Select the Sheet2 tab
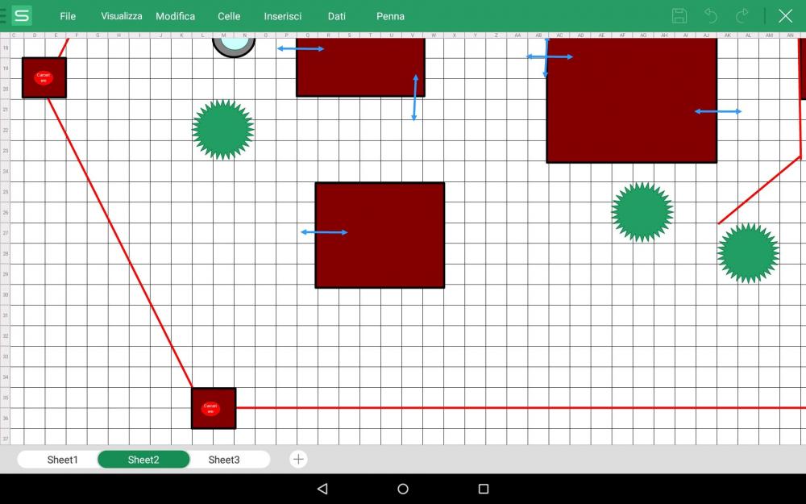806x504 pixels. coord(143,460)
